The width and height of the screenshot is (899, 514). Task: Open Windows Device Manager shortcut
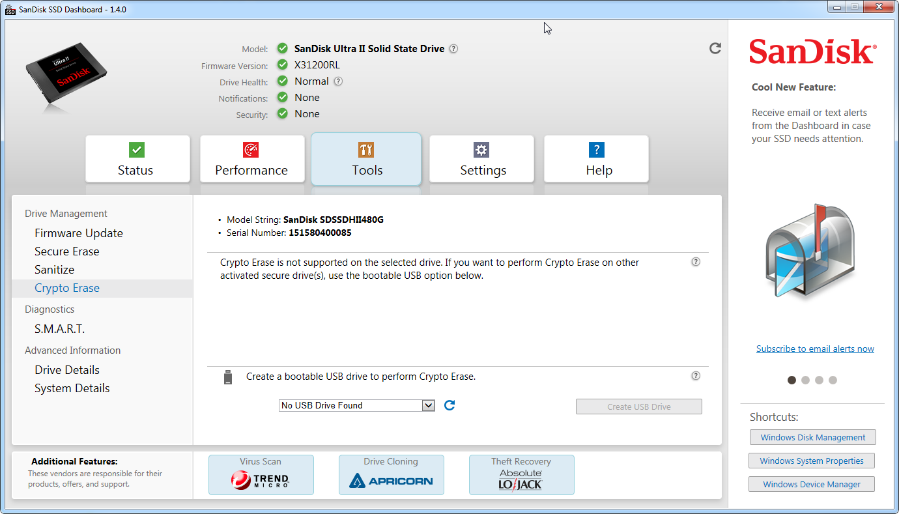point(812,484)
